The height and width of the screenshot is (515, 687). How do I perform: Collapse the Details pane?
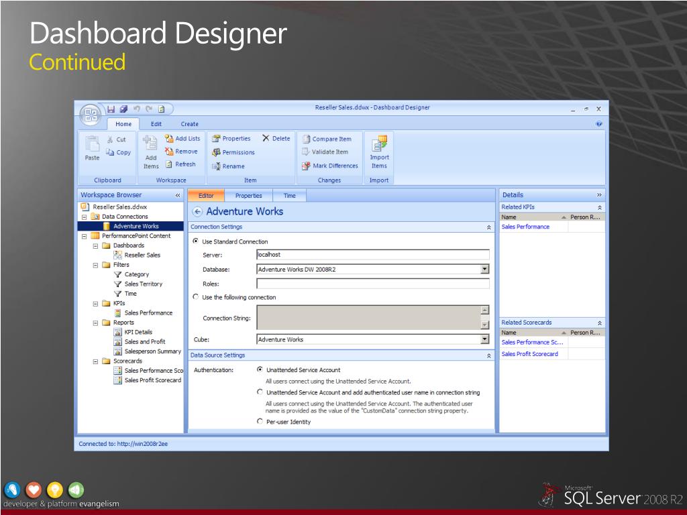[599, 195]
